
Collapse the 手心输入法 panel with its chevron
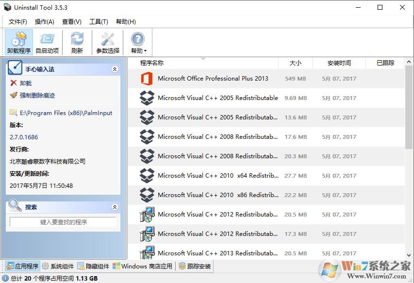(x=115, y=69)
